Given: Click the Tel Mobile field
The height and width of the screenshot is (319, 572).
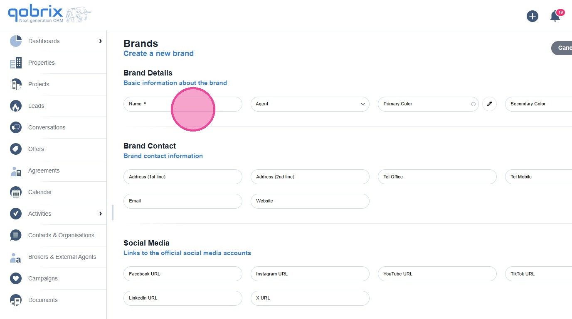Looking at the screenshot, I should point(538,177).
